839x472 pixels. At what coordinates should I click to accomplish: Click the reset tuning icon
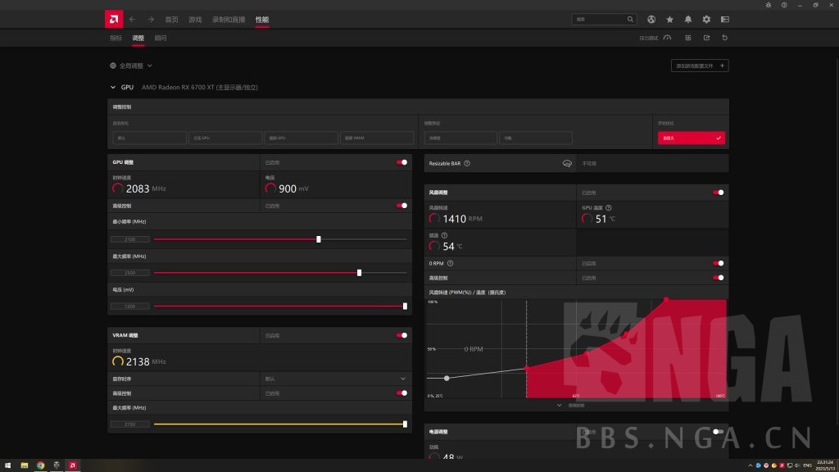[725, 38]
